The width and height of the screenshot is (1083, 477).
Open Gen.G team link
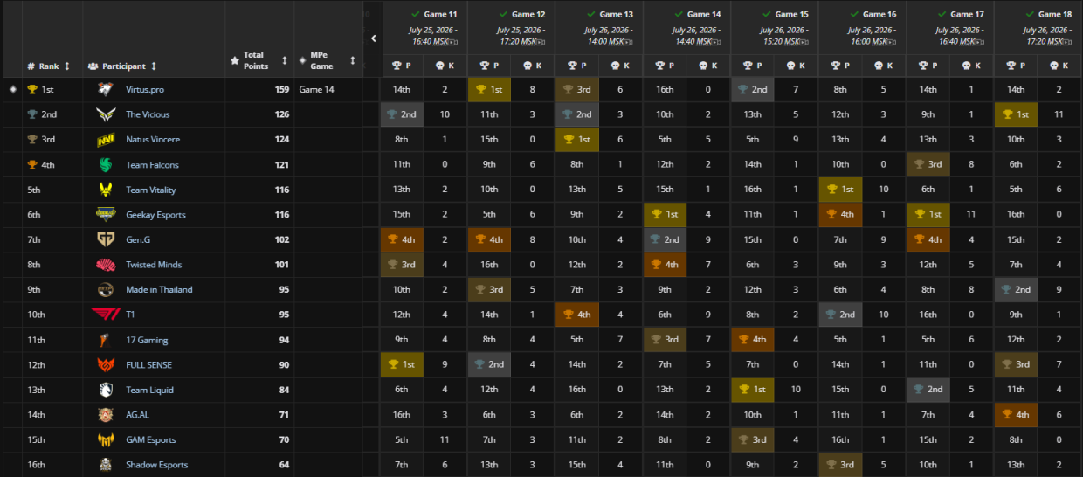[x=138, y=239]
